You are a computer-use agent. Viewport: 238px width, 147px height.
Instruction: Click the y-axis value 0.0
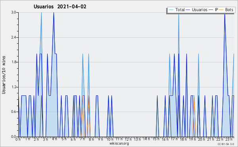[14, 137]
